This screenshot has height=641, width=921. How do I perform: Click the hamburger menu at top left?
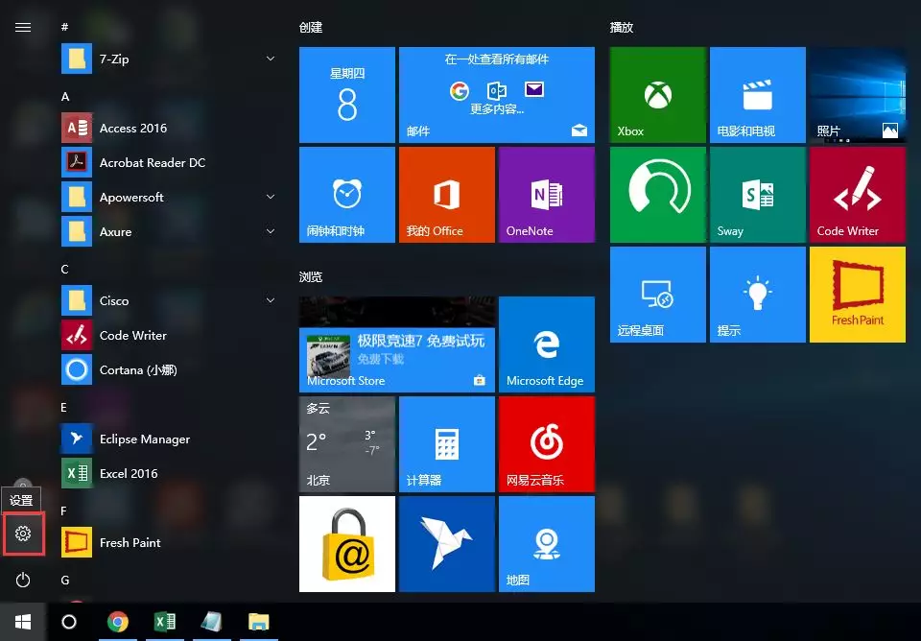[x=23, y=27]
